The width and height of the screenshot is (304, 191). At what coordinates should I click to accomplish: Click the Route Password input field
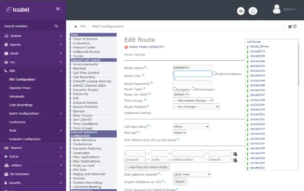193,83
